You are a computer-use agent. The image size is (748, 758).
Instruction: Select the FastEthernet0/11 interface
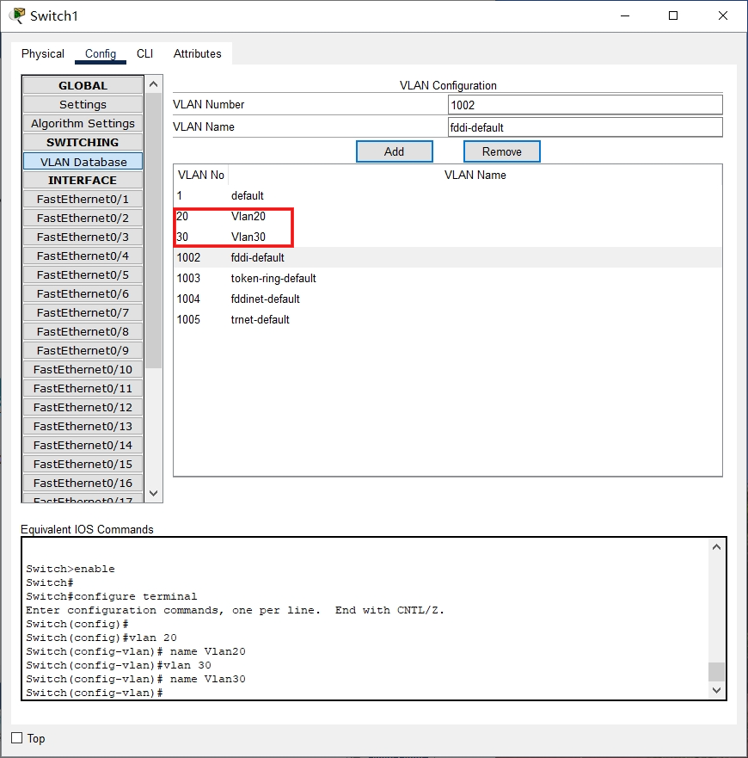(x=83, y=388)
